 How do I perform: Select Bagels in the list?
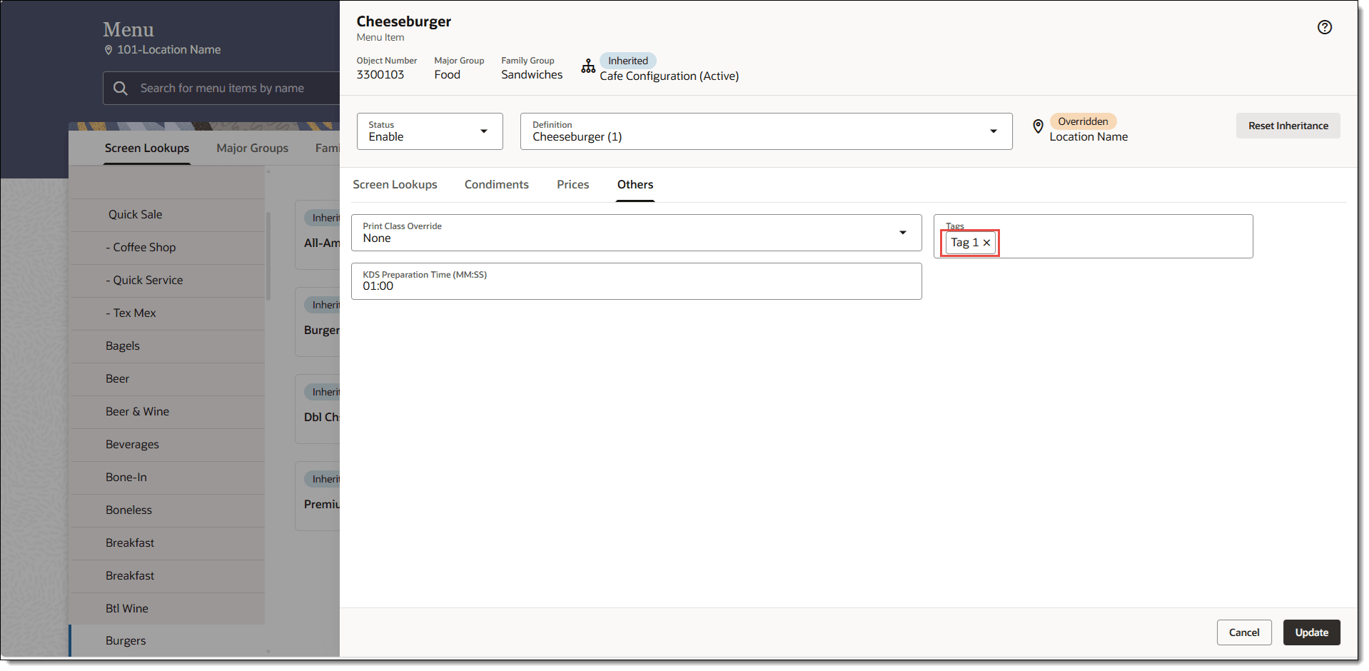coord(167,345)
